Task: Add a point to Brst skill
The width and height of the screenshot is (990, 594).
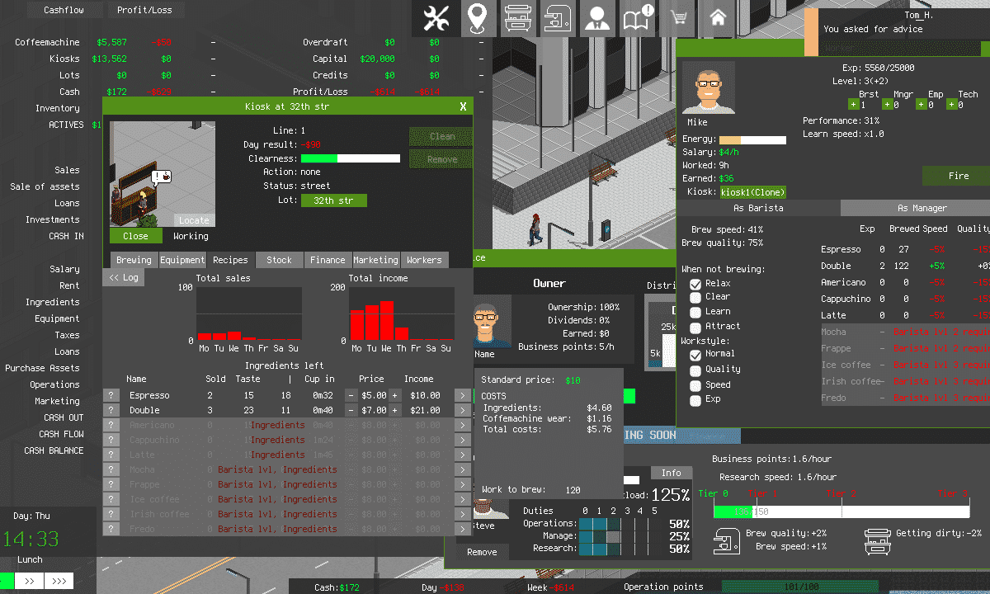Action: 853,105
